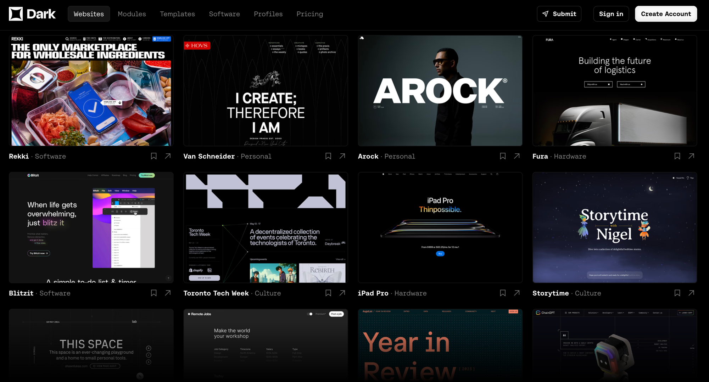This screenshot has height=382, width=709.
Task: Click the Dark logo icon
Action: (x=16, y=14)
